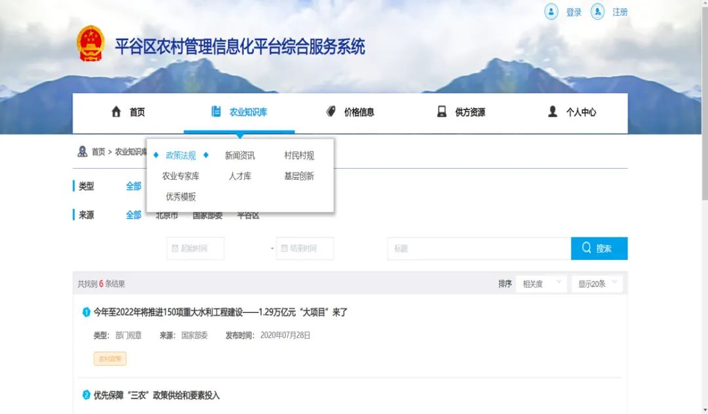Click the 标题 search input field
Screen dimensions: 708x414
pyautogui.click(x=479, y=249)
